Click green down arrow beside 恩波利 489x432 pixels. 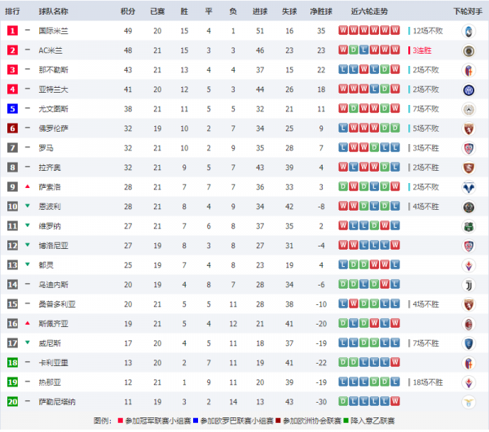point(28,206)
